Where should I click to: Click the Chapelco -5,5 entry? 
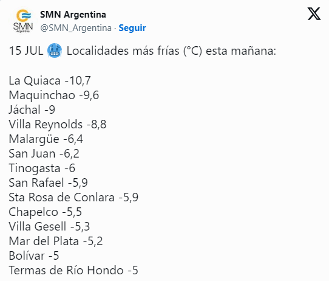tap(45, 212)
